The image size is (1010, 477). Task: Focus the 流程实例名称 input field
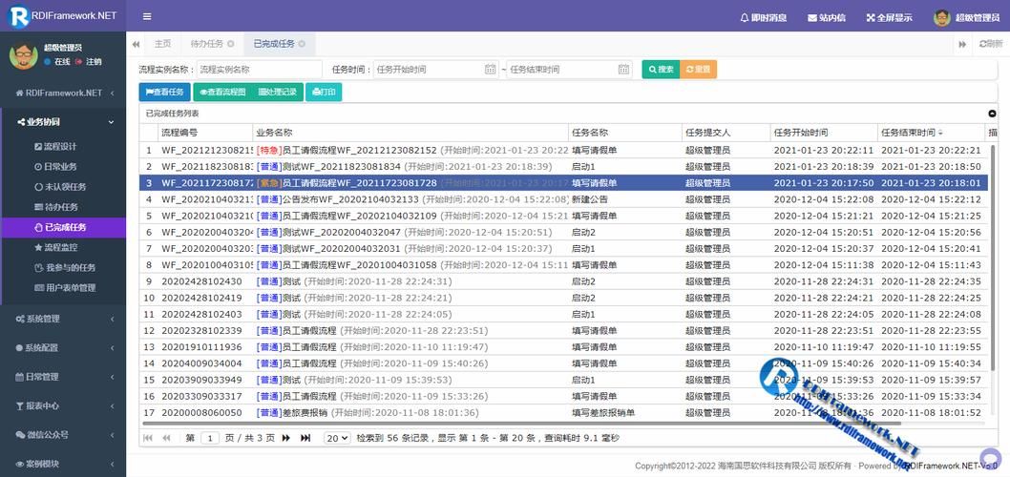click(259, 70)
